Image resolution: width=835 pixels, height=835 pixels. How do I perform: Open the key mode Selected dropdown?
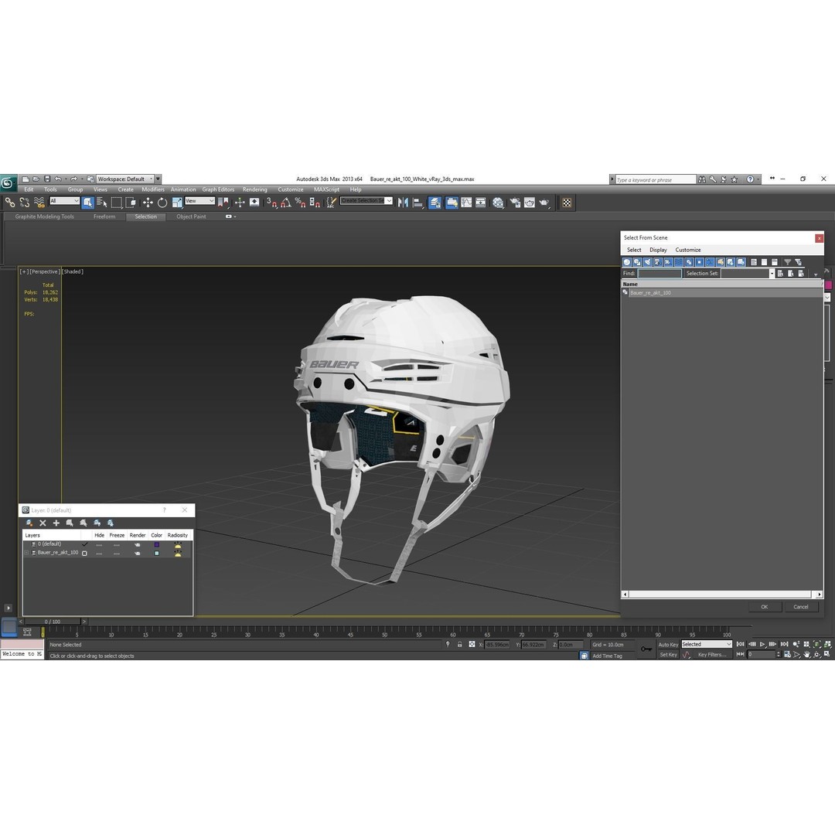click(707, 644)
